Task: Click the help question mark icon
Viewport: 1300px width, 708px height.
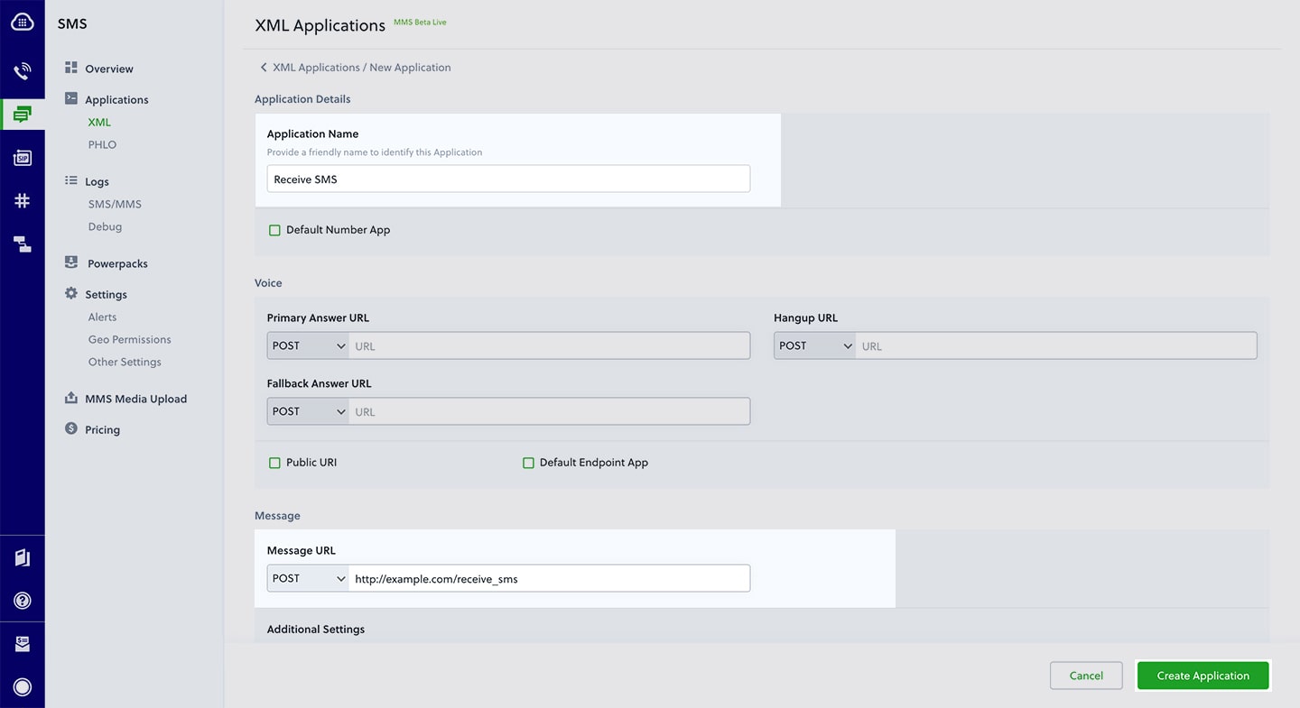Action: click(22, 600)
